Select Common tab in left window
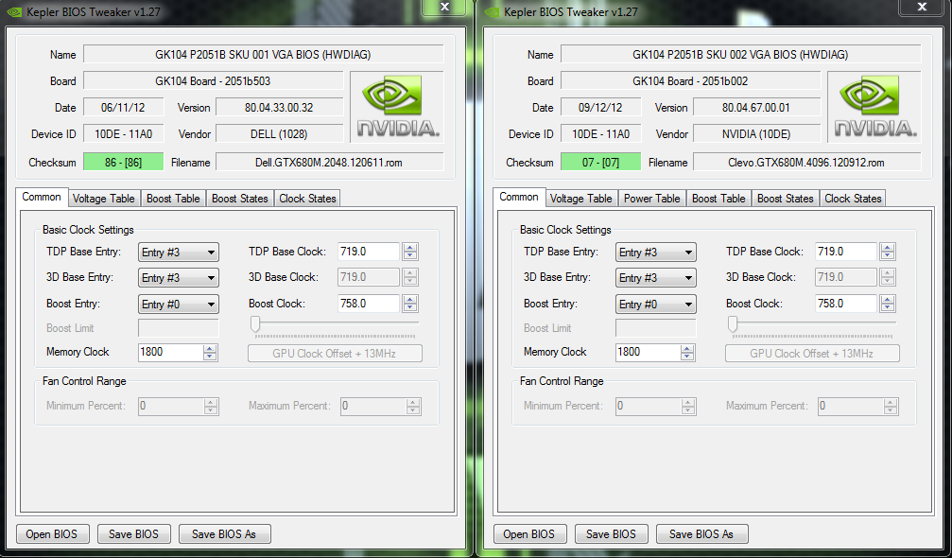The height and width of the screenshot is (558, 952). coord(42,197)
